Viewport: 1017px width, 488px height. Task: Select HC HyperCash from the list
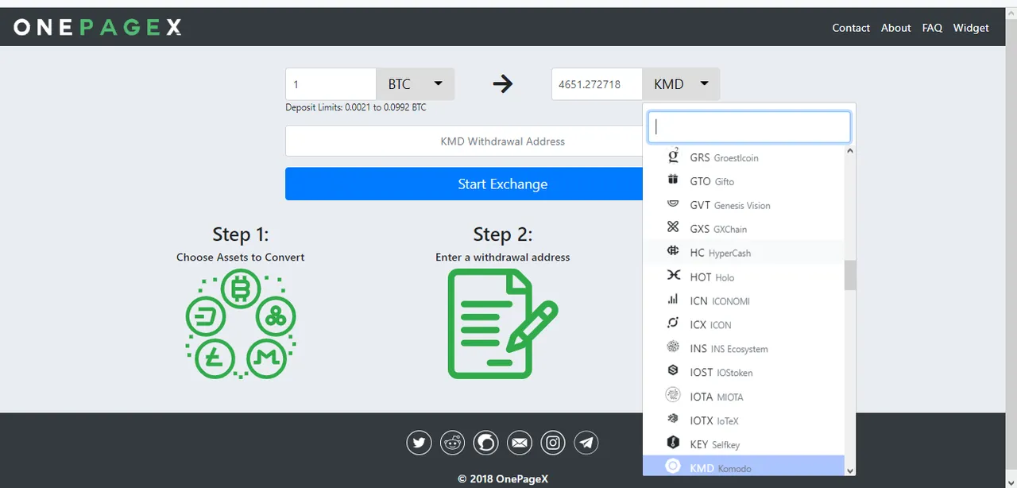743,253
